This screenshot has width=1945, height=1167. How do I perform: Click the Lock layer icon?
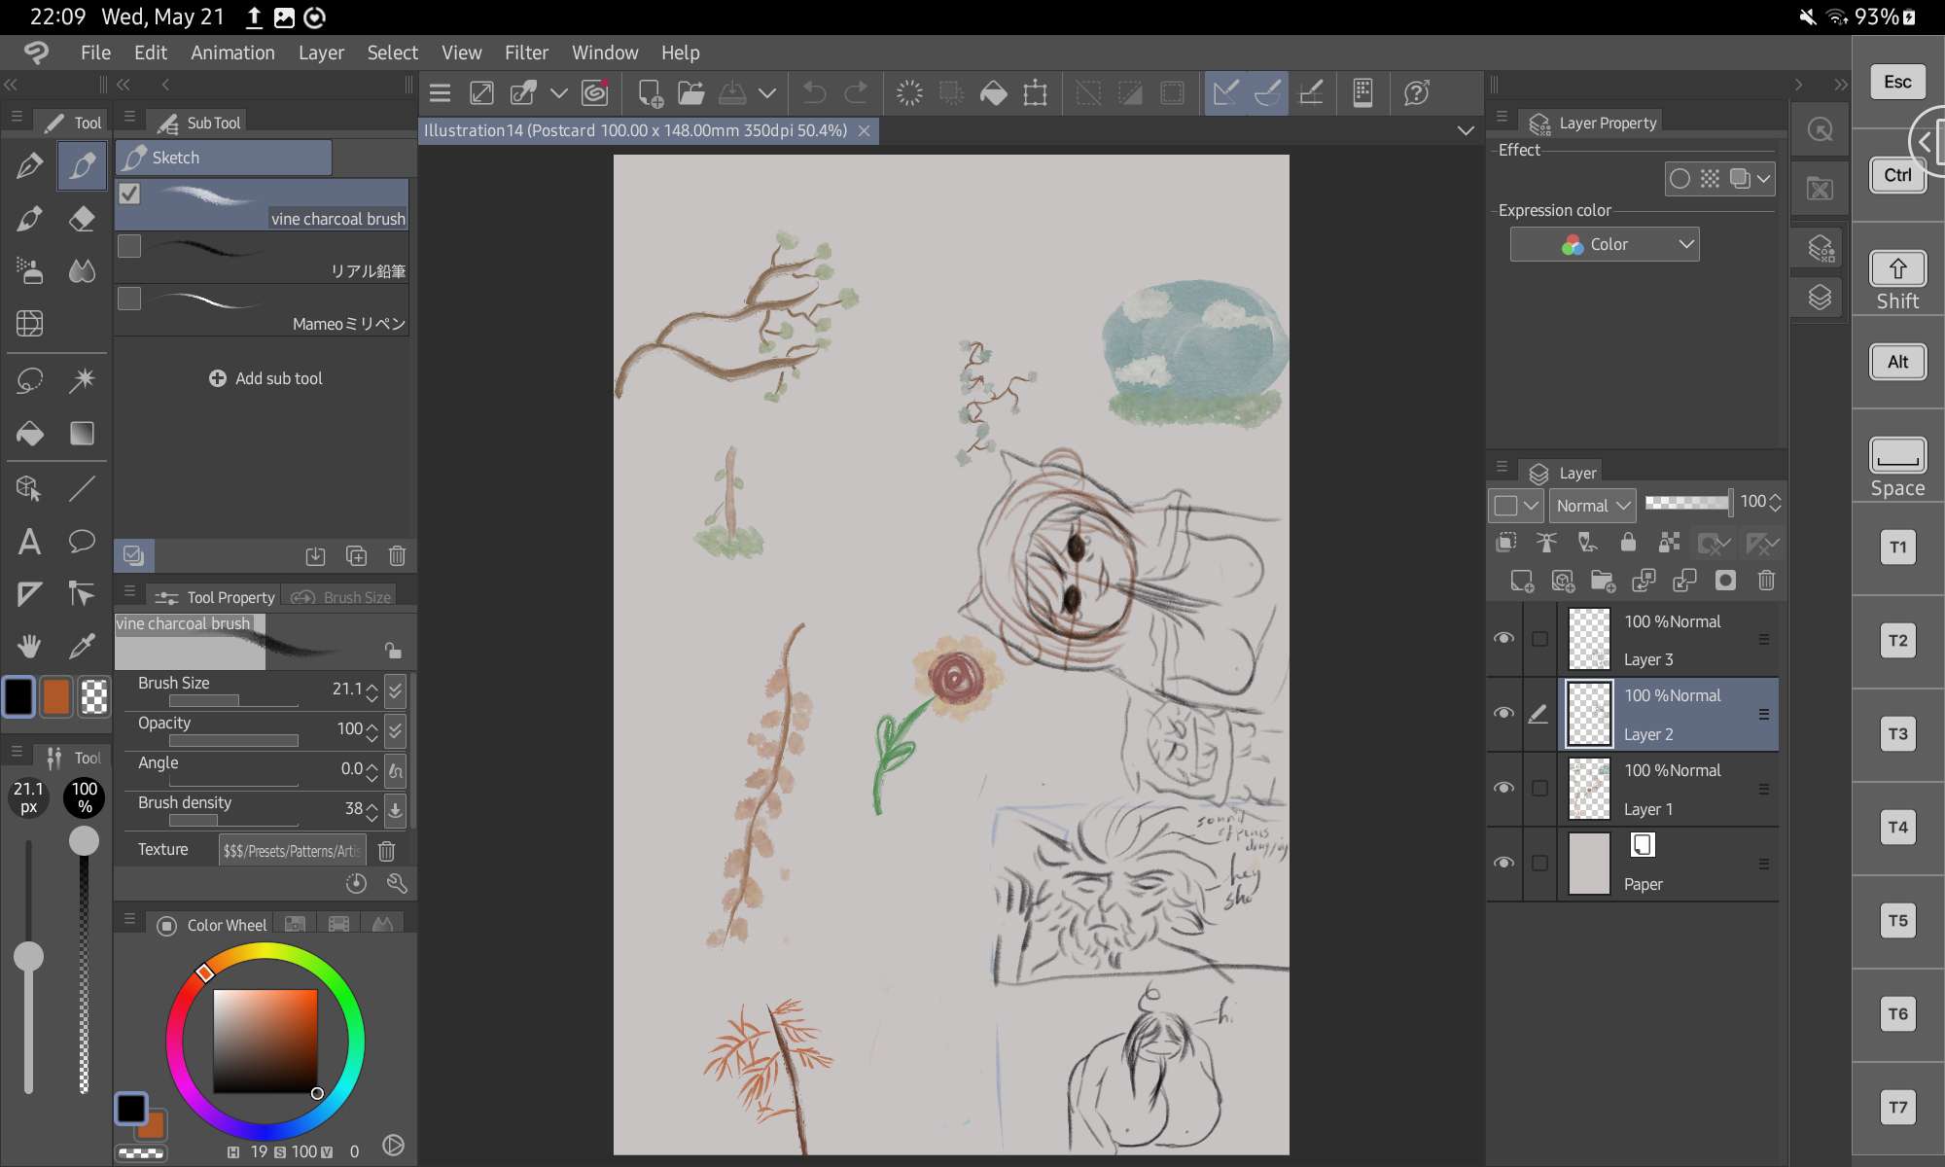(x=1628, y=542)
